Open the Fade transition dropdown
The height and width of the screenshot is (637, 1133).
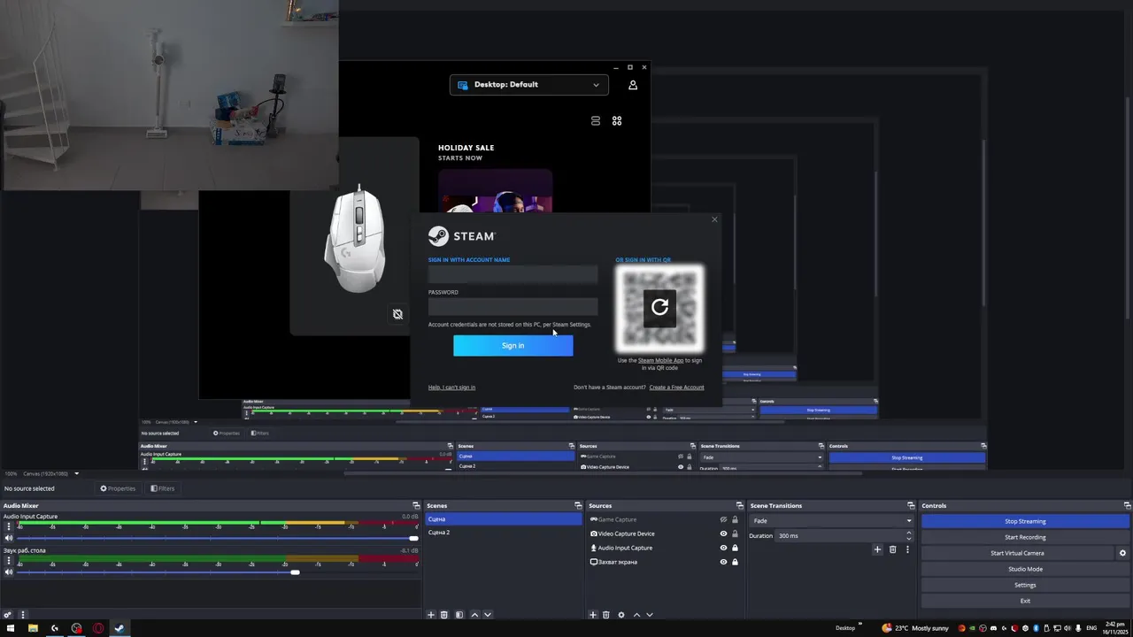832,520
